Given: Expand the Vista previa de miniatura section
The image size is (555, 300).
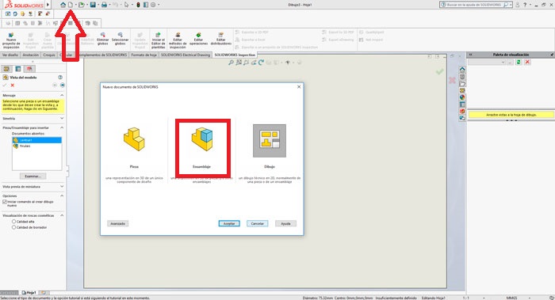Looking at the screenshot, I should point(62,187).
